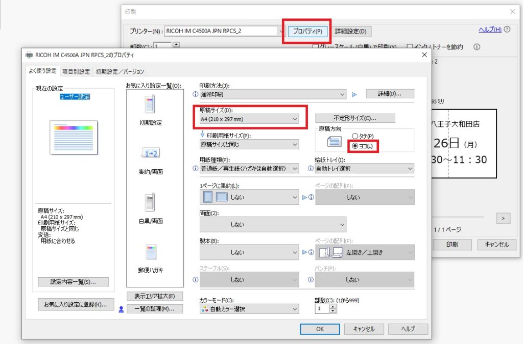Open the 原稿サイズ A4 dropdown
523x344 pixels.
249,119
